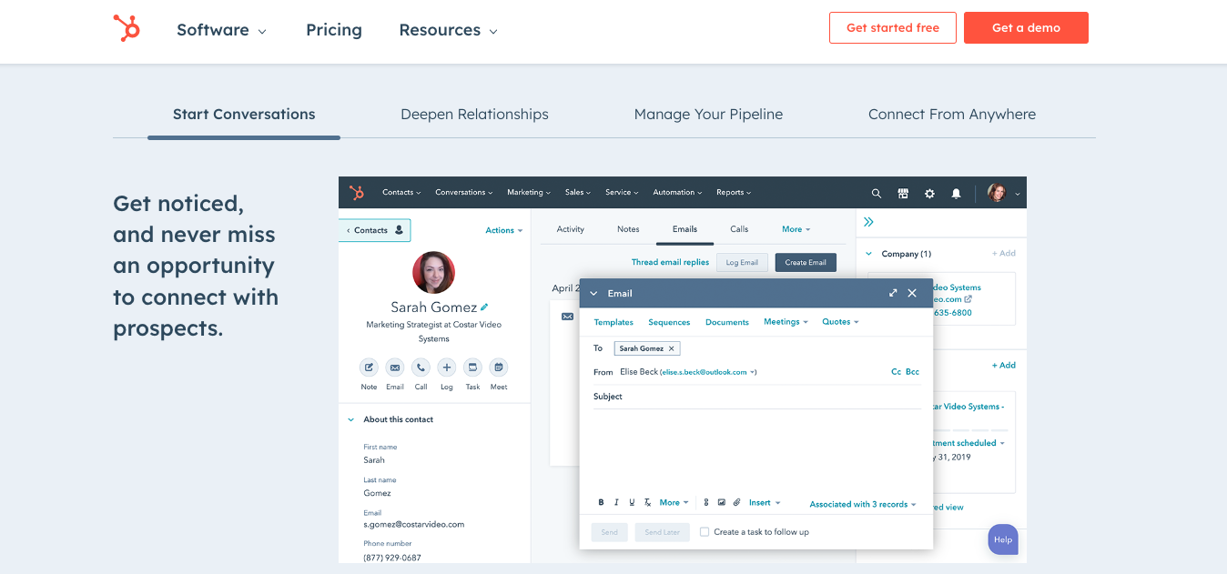Screen dimensions: 1227x574
Task: Open the app search magnifier icon
Action: coord(877,194)
